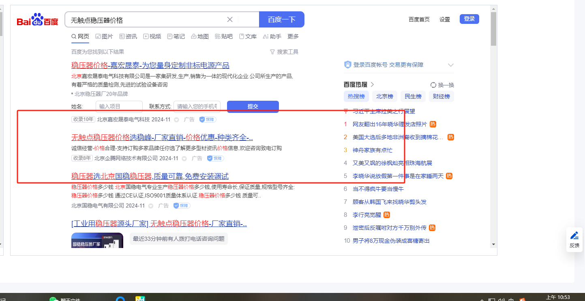585x301 pixels.
Task: Open the dropdown arrow beside 北京企腾网络技术有限公司 2024-11
Action: coord(184,159)
